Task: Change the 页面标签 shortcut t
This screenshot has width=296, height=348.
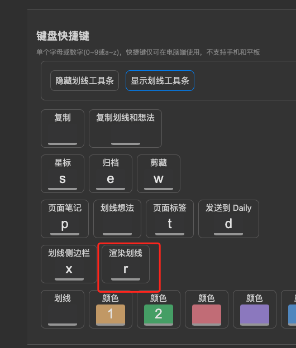Action: (x=170, y=225)
